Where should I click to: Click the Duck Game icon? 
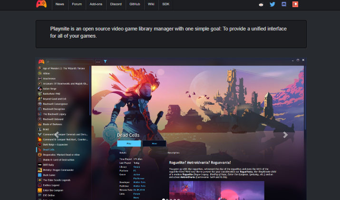pyautogui.click(x=39, y=175)
